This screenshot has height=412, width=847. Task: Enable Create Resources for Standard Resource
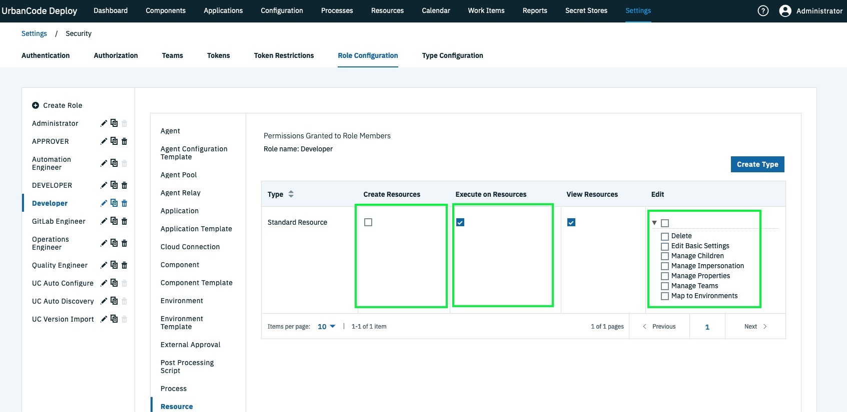[x=368, y=222]
